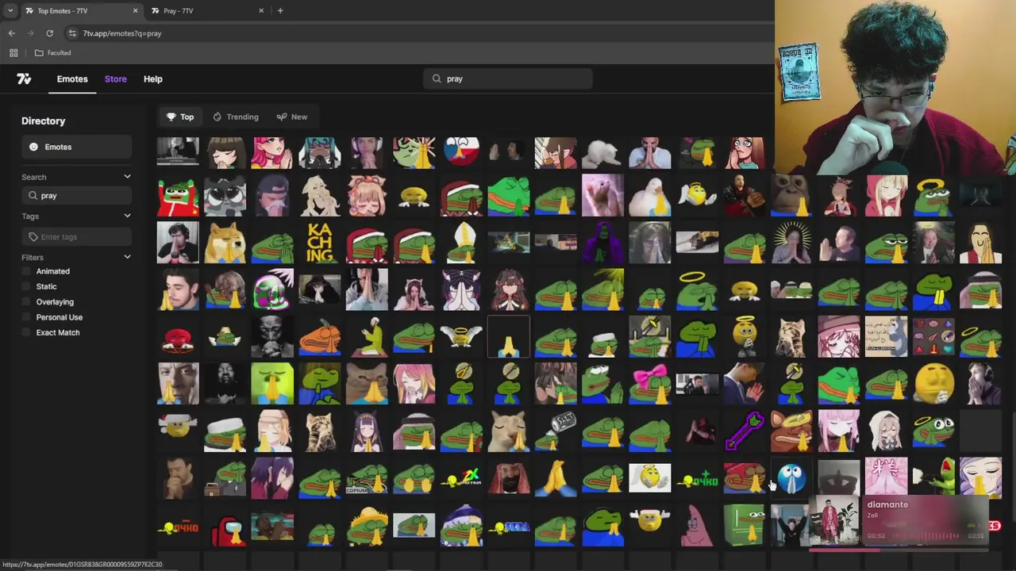The width and height of the screenshot is (1016, 571).
Task: Click the address bar URL 7tv.app/emotes?q=pray
Action: coord(122,33)
